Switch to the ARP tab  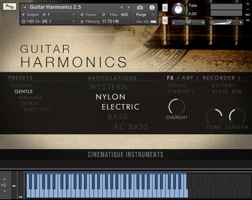click(188, 78)
